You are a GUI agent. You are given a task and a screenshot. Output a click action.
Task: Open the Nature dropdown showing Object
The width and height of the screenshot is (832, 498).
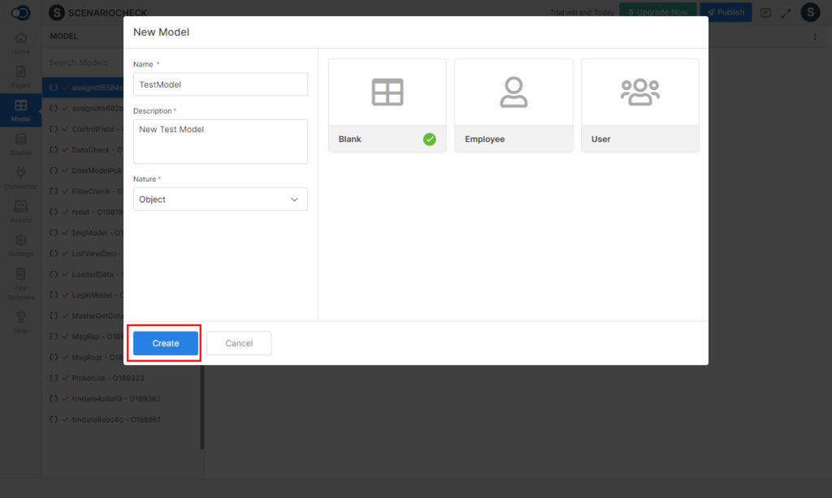coord(220,200)
